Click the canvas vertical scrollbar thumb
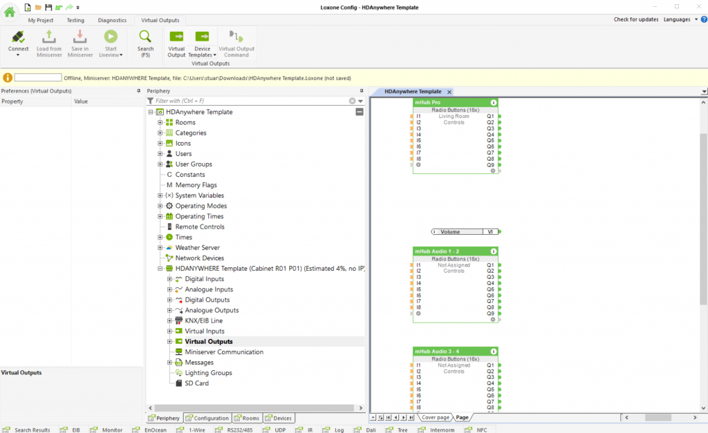The image size is (708, 433). click(x=703, y=219)
